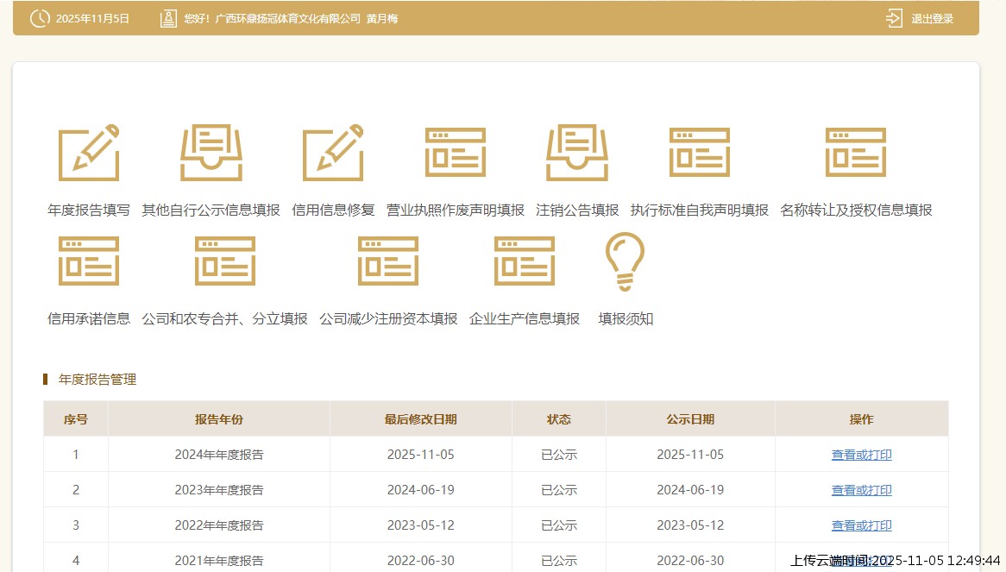Open 查看或打印 for 2023年度报告

861,490
